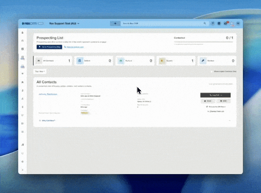The image size is (261, 193).
Task: Open the topmost icon in left sidebar
Action: pos(23,33)
